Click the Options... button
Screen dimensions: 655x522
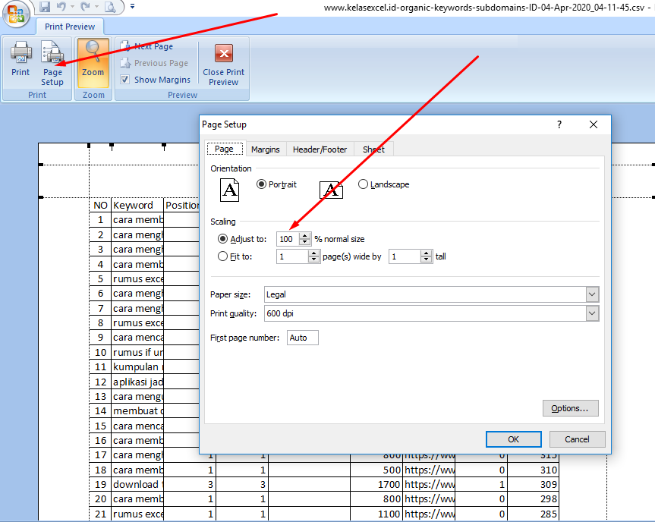[x=570, y=408]
